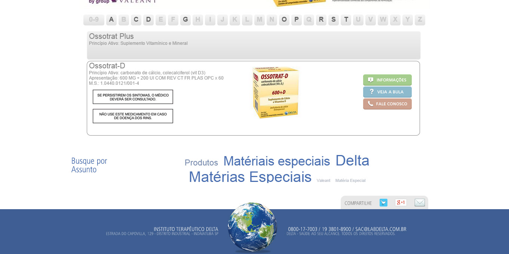Filter products by letter X
This screenshot has height=254, width=509.
point(395,20)
